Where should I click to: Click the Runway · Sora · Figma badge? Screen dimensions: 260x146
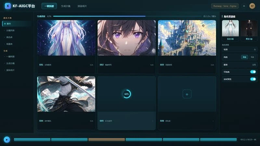click(225, 6)
